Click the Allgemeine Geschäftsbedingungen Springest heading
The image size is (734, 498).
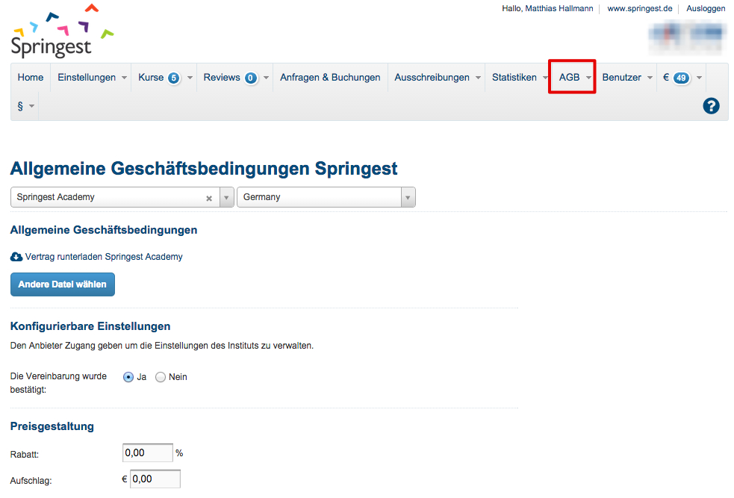click(204, 169)
